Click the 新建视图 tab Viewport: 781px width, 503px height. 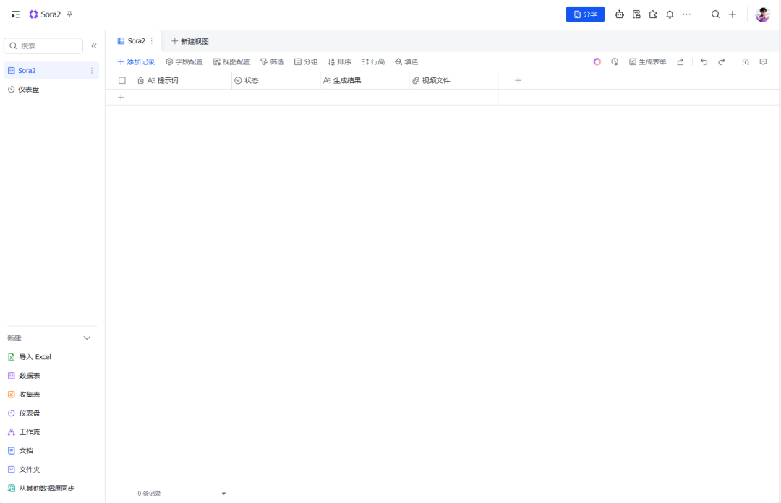(x=189, y=41)
